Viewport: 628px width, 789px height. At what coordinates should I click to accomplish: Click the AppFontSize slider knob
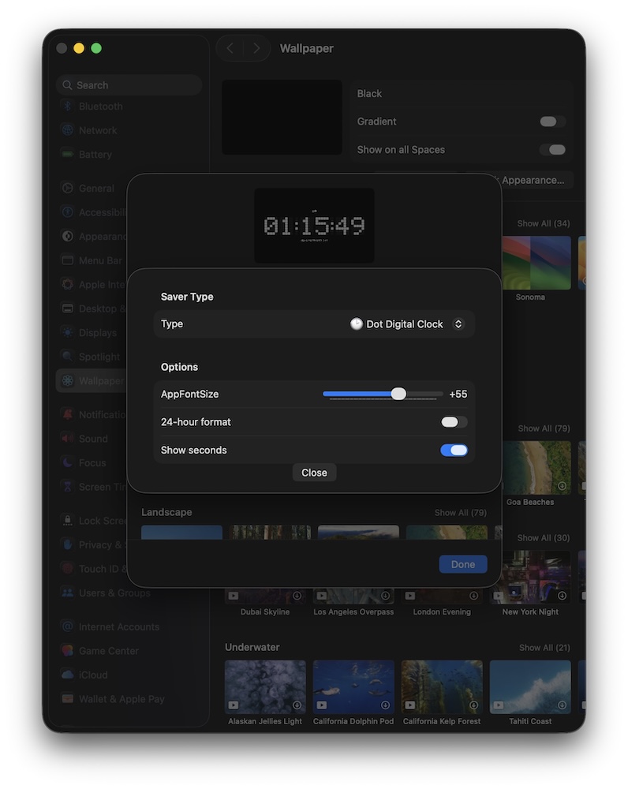(398, 394)
